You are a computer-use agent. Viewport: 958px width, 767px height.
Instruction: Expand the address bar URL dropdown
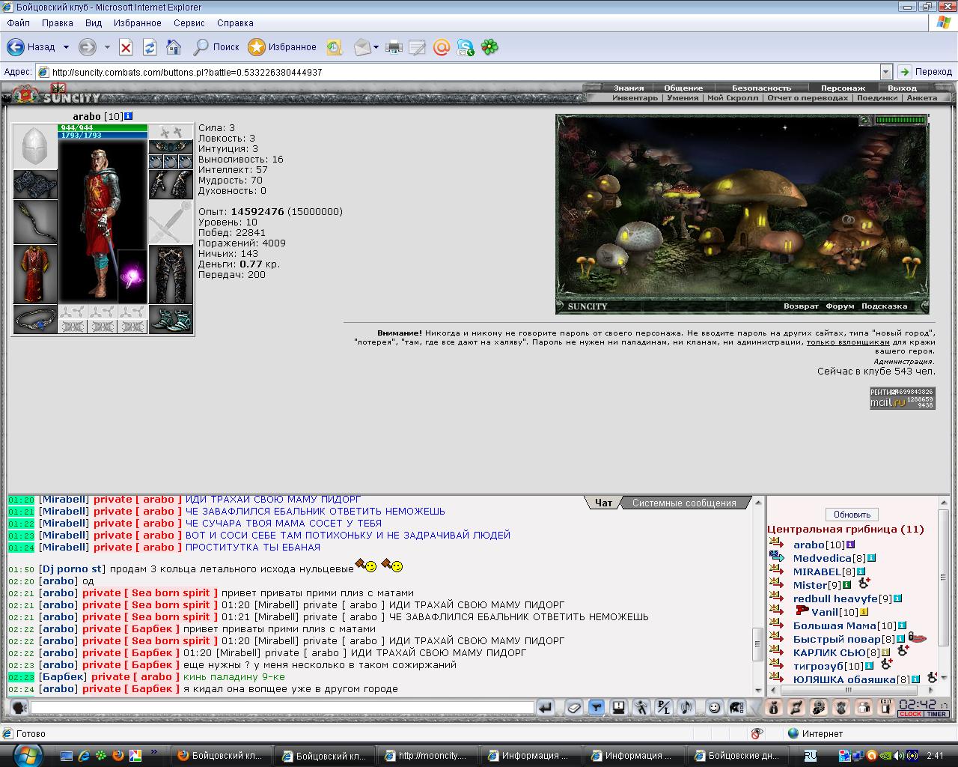(886, 72)
